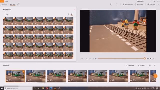Expand preview to full screen
The height and width of the screenshot is (90, 160).
click(154, 58)
